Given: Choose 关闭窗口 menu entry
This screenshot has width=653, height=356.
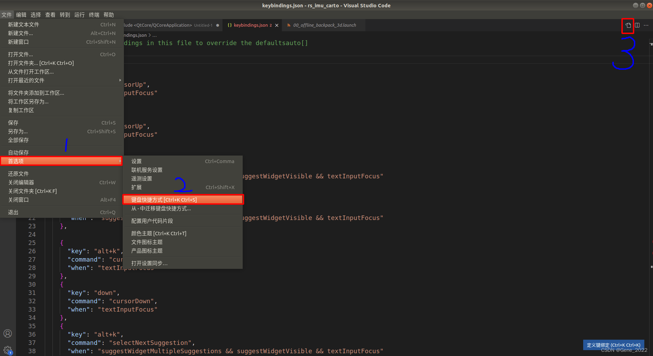Looking at the screenshot, I should (x=62, y=200).
